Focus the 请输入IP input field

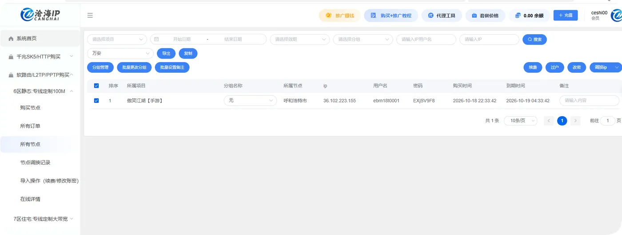click(x=489, y=39)
